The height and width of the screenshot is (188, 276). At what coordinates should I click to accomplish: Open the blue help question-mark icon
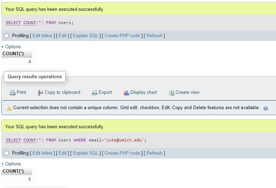pyautogui.click(x=266, y=108)
